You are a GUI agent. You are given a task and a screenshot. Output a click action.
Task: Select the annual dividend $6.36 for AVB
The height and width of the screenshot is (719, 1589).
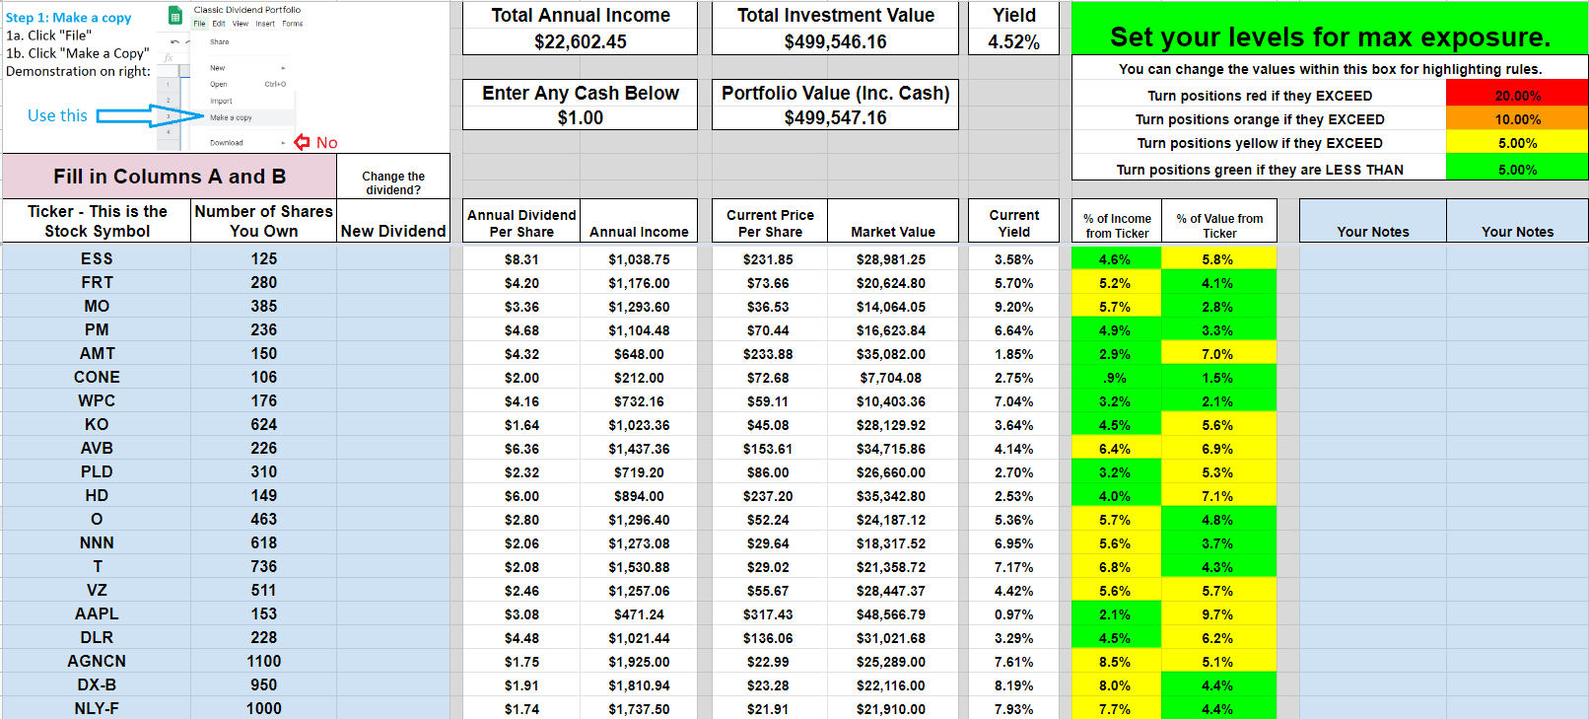coord(521,449)
